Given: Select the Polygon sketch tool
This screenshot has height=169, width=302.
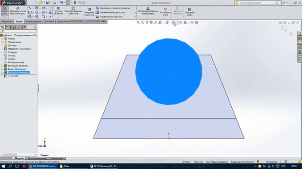Looking at the screenshot, I should click(37, 16).
